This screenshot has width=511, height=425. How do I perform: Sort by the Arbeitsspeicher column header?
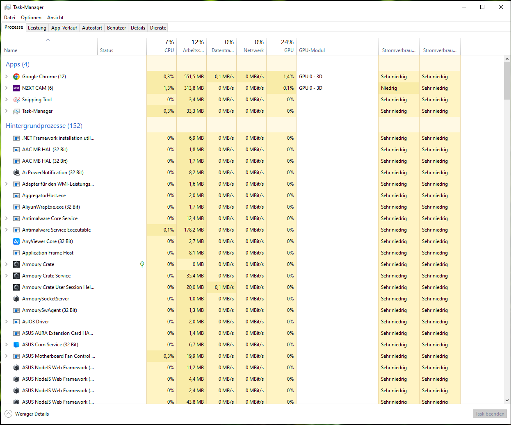[x=192, y=46]
